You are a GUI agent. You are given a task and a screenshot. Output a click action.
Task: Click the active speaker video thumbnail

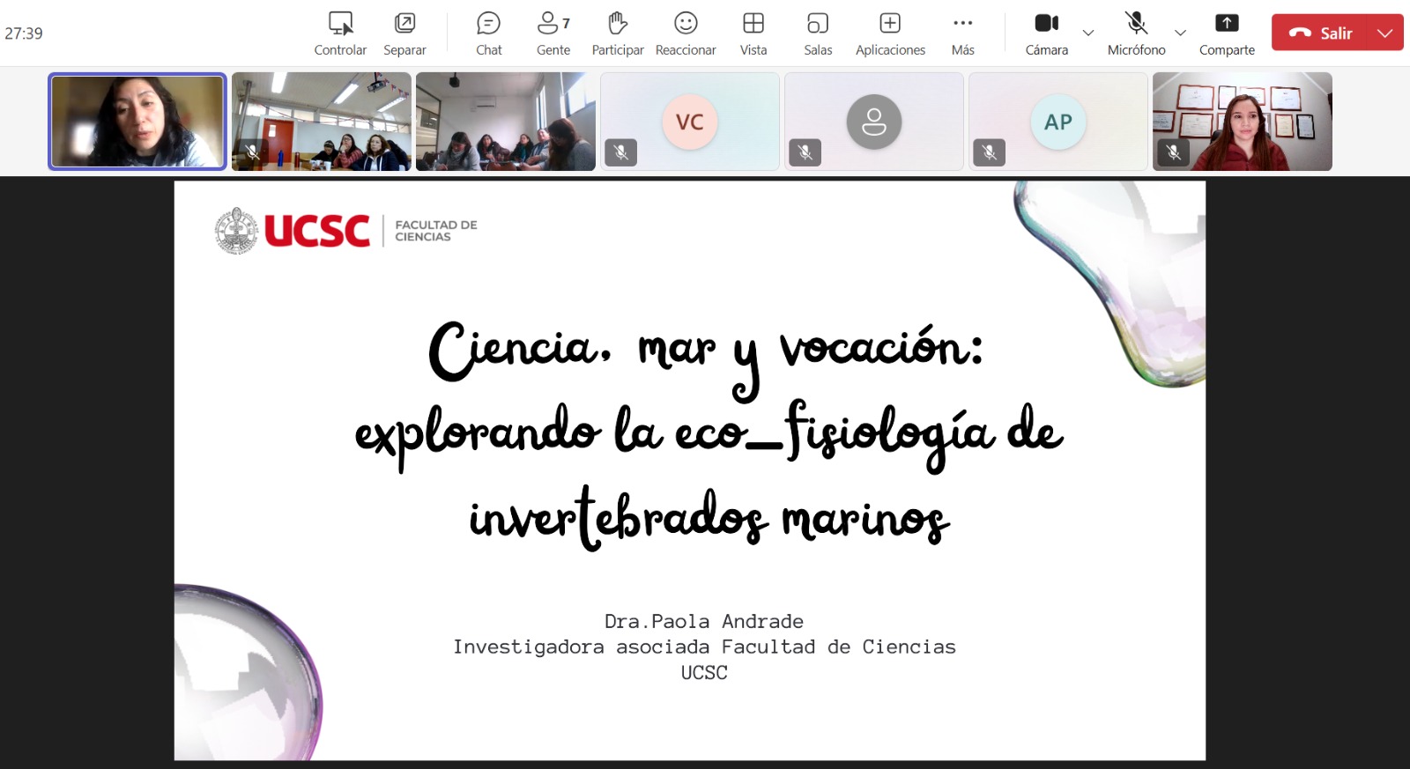click(137, 122)
